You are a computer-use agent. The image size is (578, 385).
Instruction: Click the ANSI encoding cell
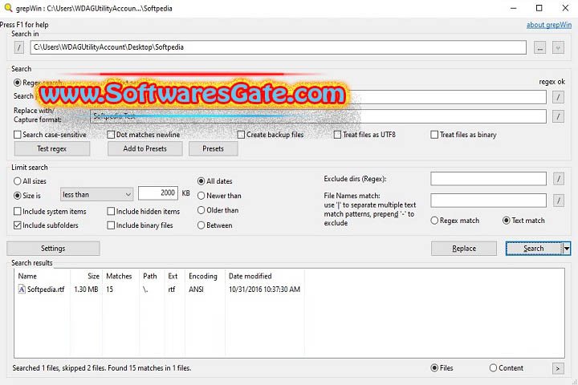196,290
